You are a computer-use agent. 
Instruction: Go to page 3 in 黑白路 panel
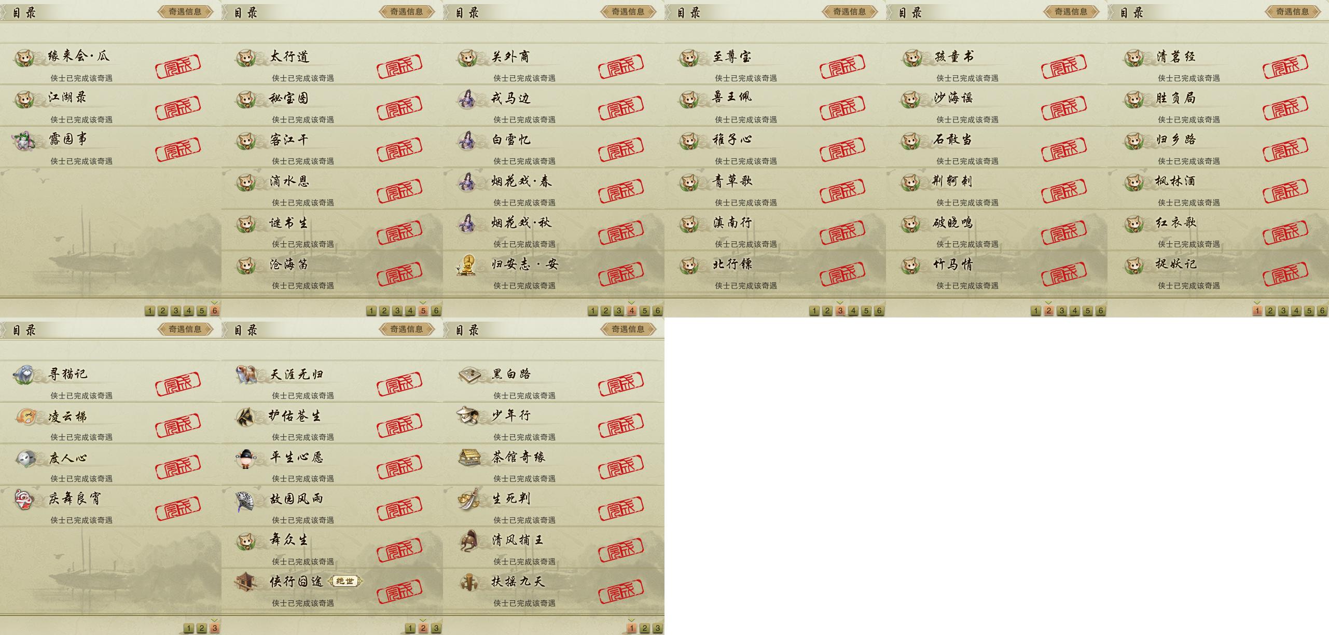point(657,628)
